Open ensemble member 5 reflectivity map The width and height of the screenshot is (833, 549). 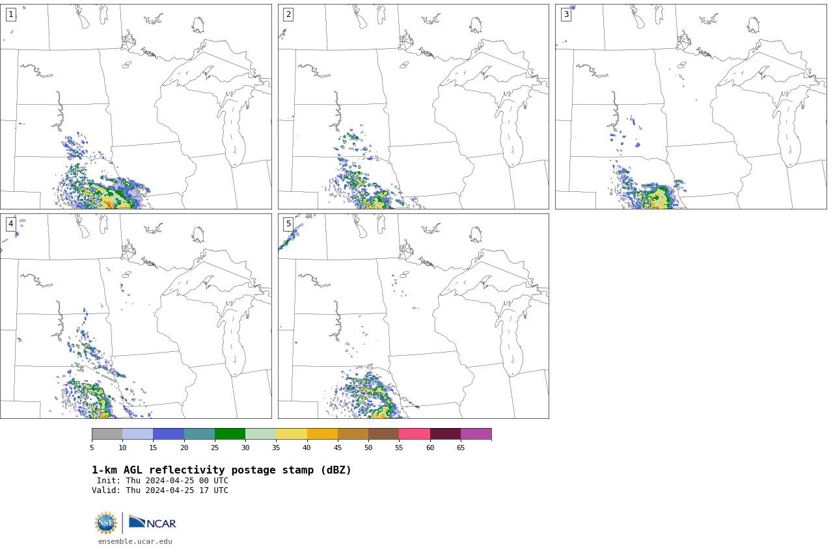[413, 316]
